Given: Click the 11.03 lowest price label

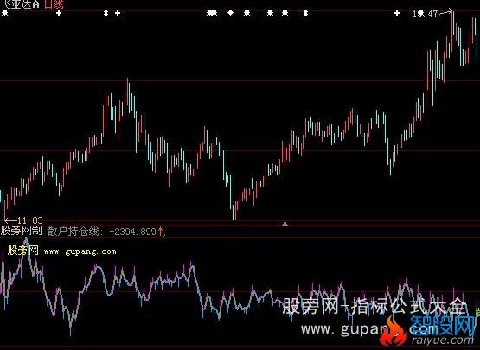Looking at the screenshot, I should [30, 220].
